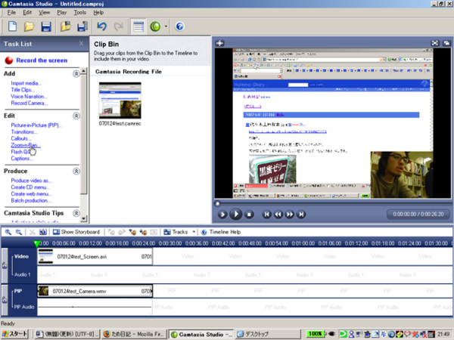454x340 pixels.
Task: Click the second greyed audio fade icon
Action: click(122, 232)
